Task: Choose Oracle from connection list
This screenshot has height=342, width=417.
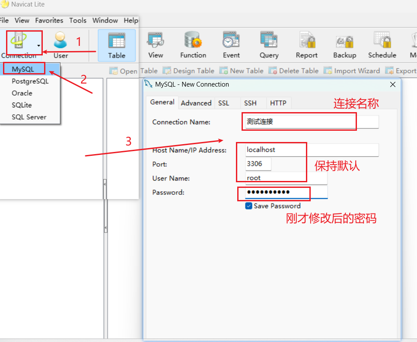Action: [x=30, y=93]
